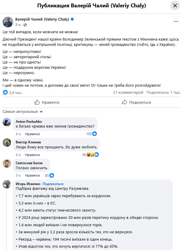The height and width of the screenshot is (250, 181).
Task: Close the publication dialog with X button
Action: tap(173, 6)
